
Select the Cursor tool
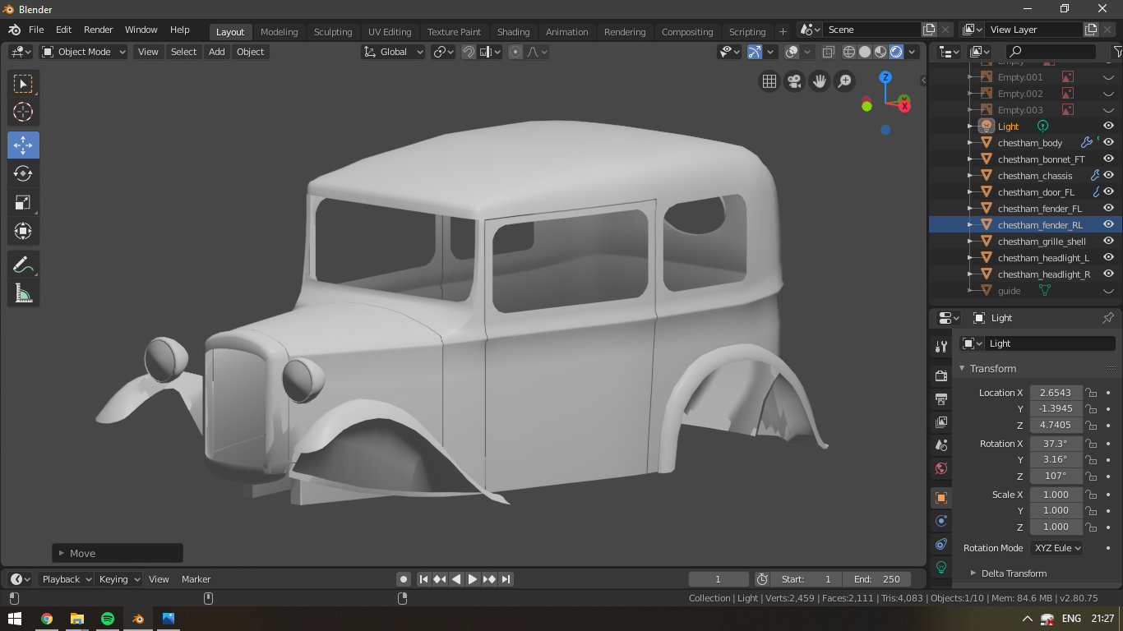tap(23, 113)
